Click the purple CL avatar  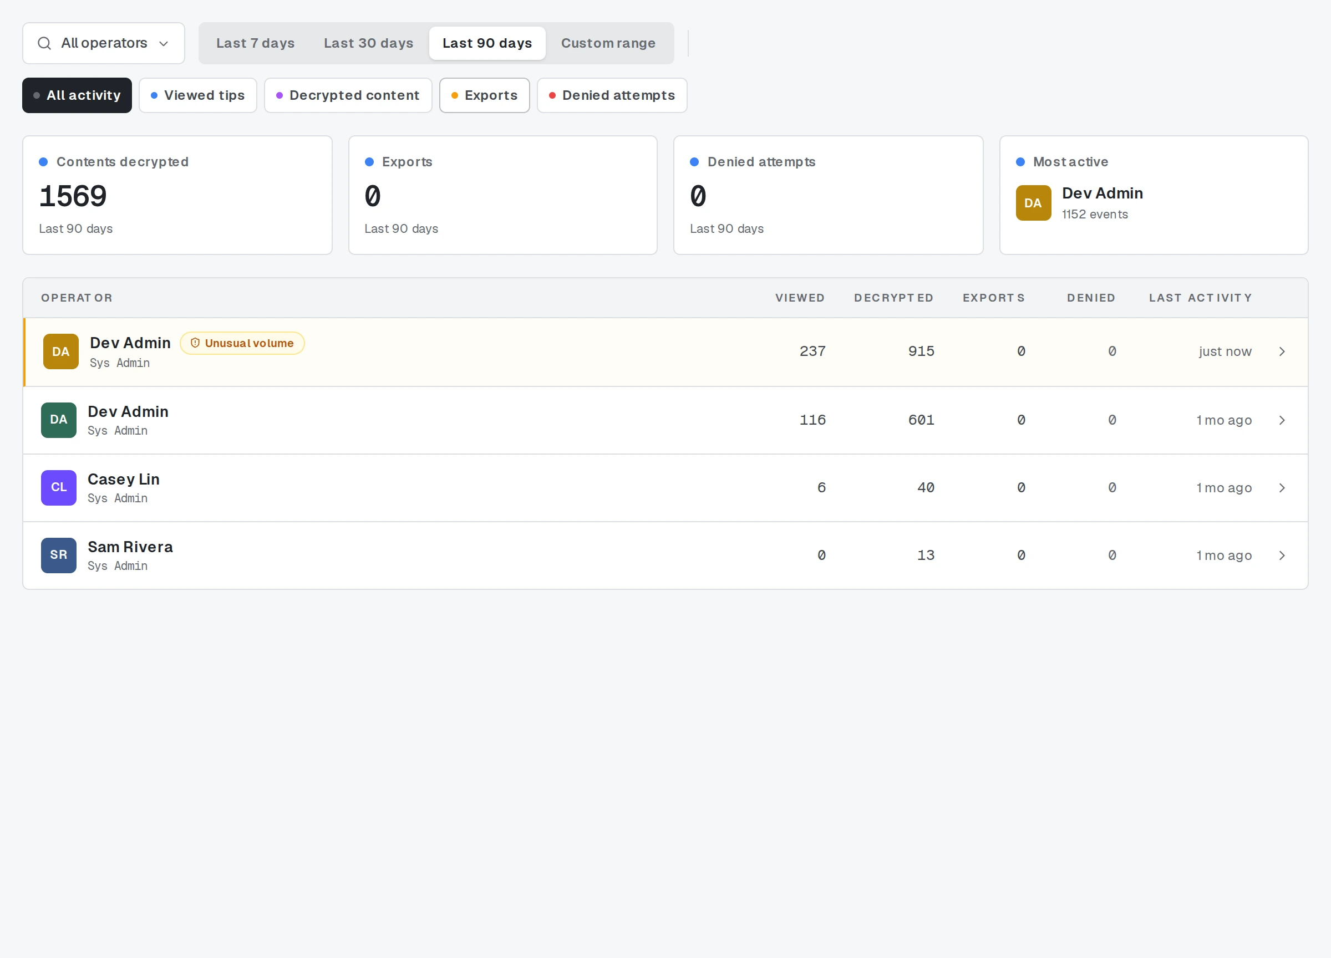[x=59, y=487]
